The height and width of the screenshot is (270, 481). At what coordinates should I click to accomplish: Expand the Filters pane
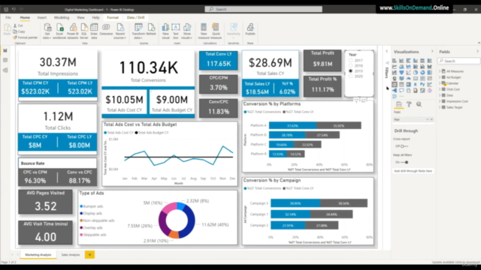(x=387, y=52)
